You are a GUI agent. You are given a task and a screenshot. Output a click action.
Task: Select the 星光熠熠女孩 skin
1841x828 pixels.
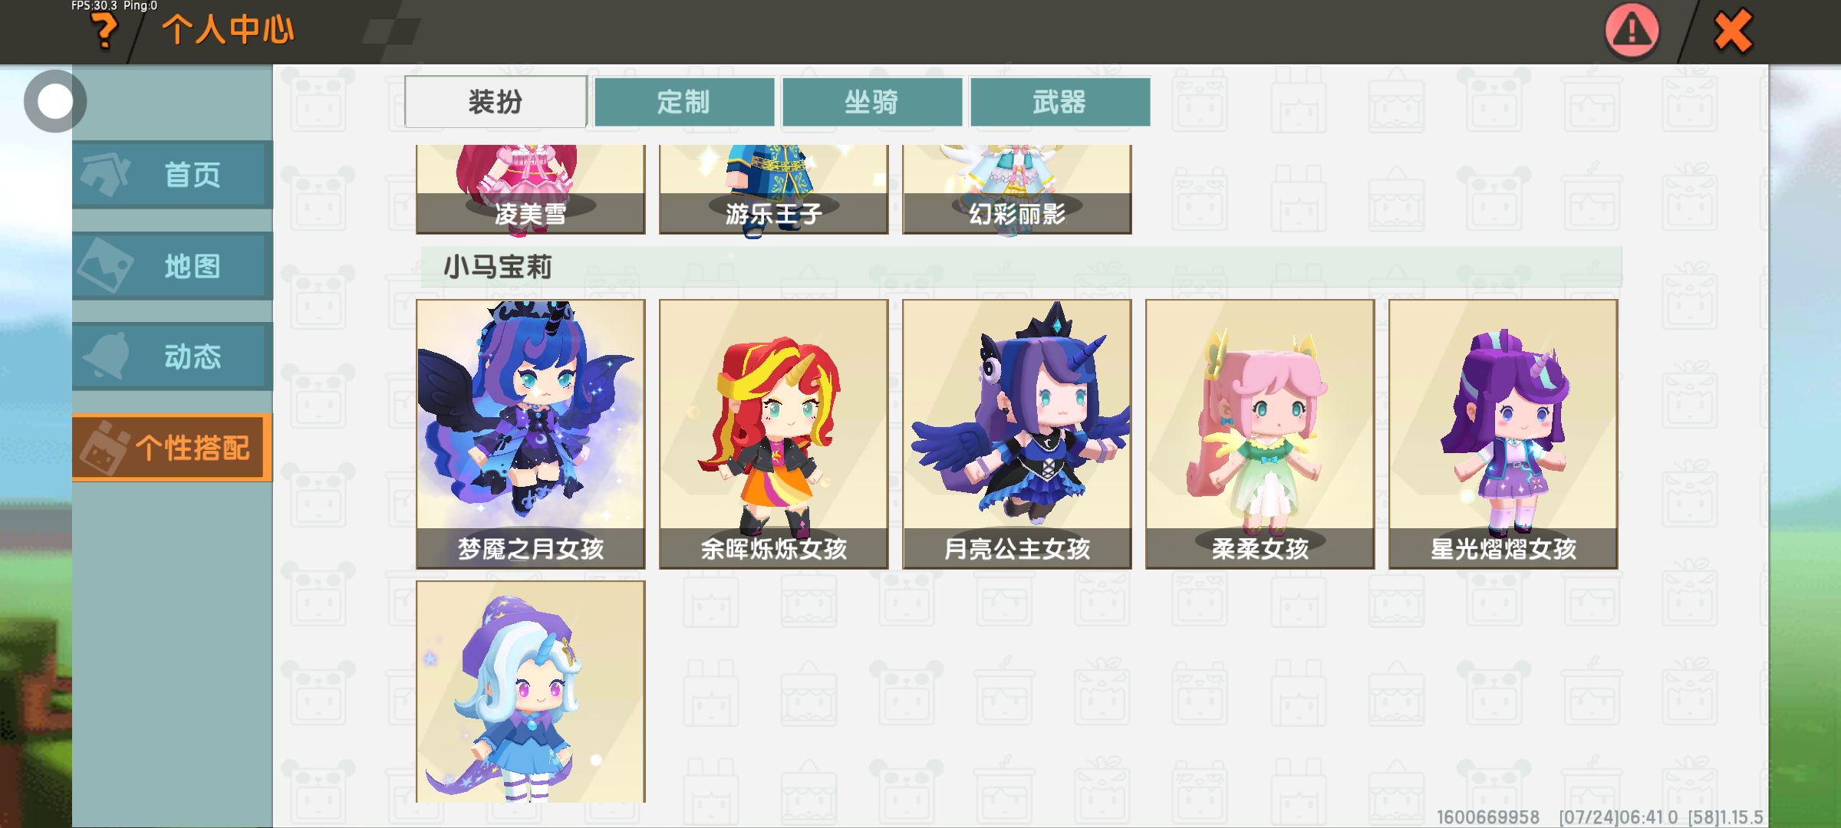pos(1503,434)
